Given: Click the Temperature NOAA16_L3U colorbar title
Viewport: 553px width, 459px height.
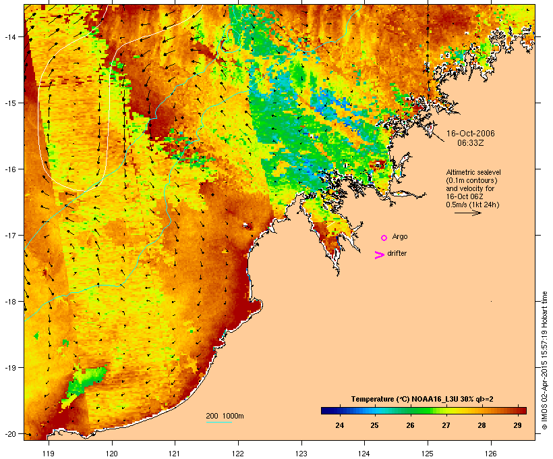Looking at the screenshot, I should click(x=422, y=399).
